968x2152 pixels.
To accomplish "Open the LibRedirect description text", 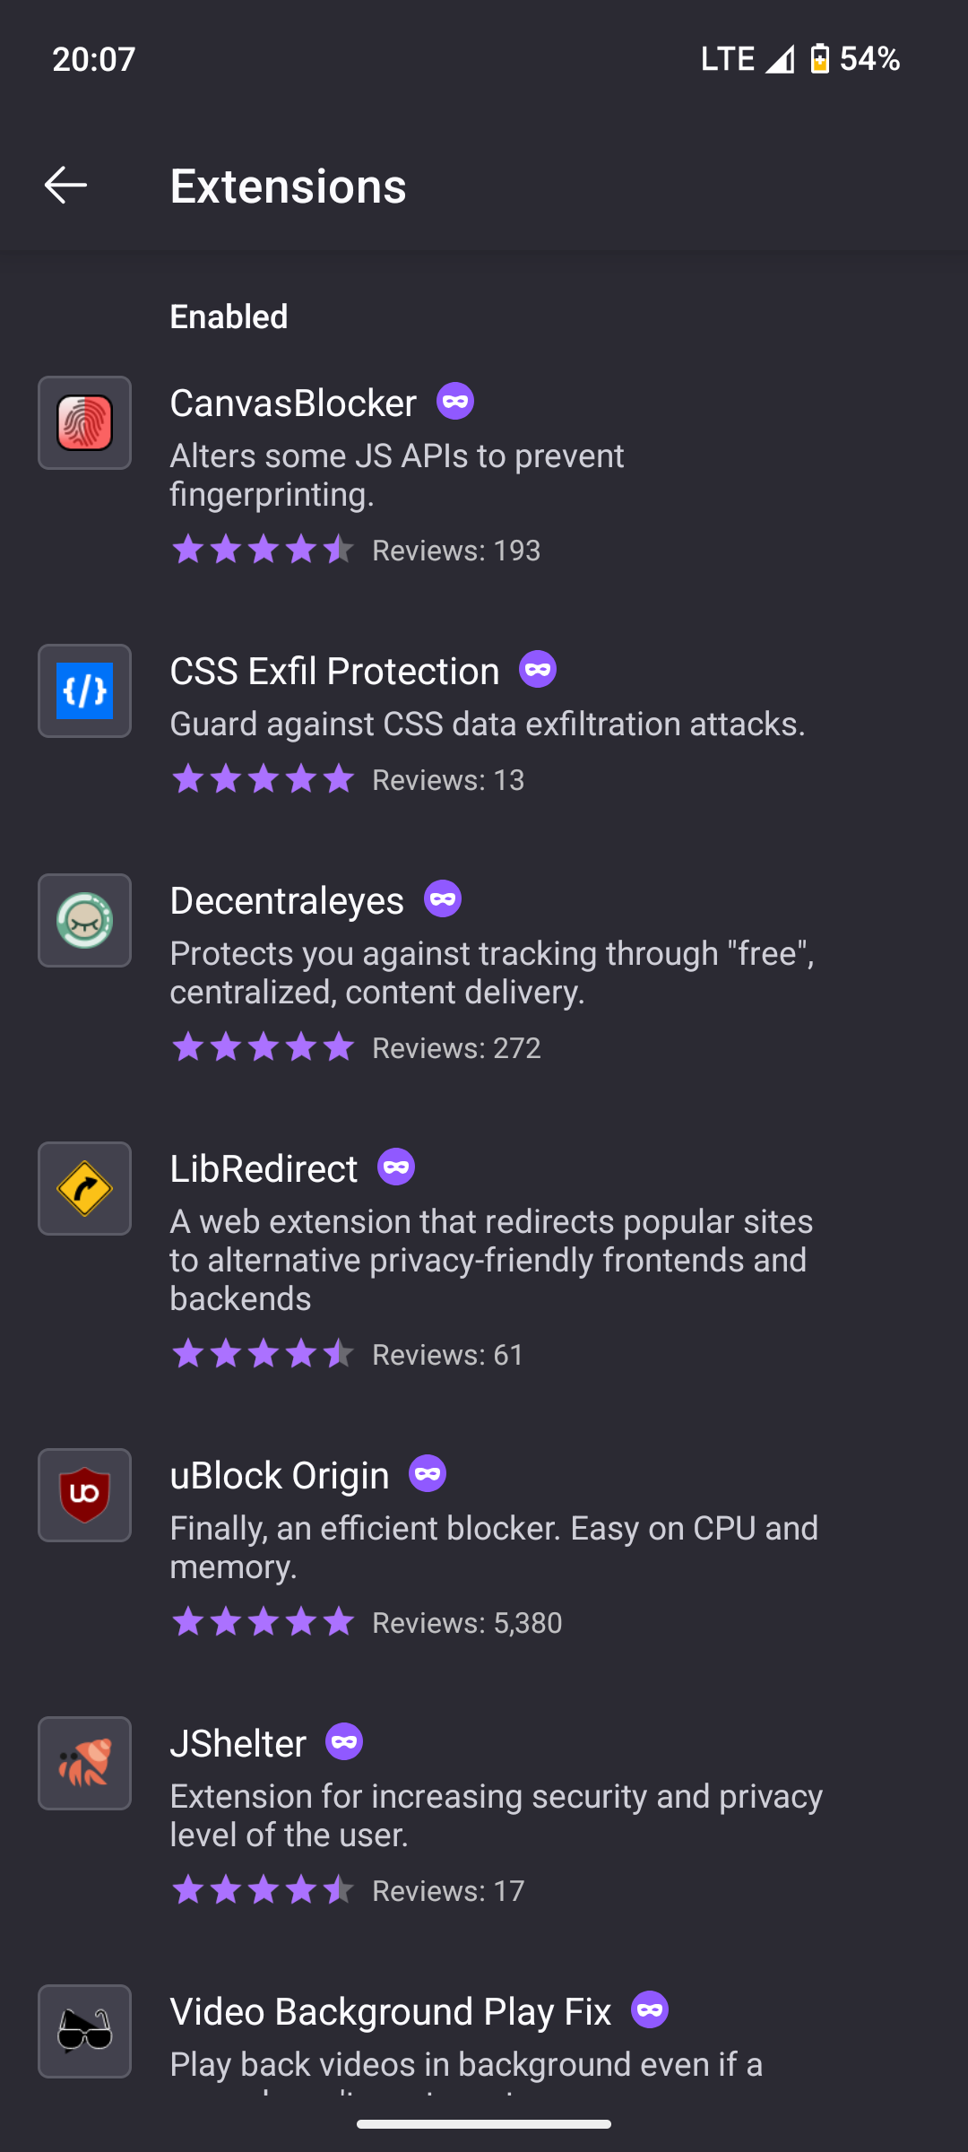I will pyautogui.click(x=491, y=1260).
